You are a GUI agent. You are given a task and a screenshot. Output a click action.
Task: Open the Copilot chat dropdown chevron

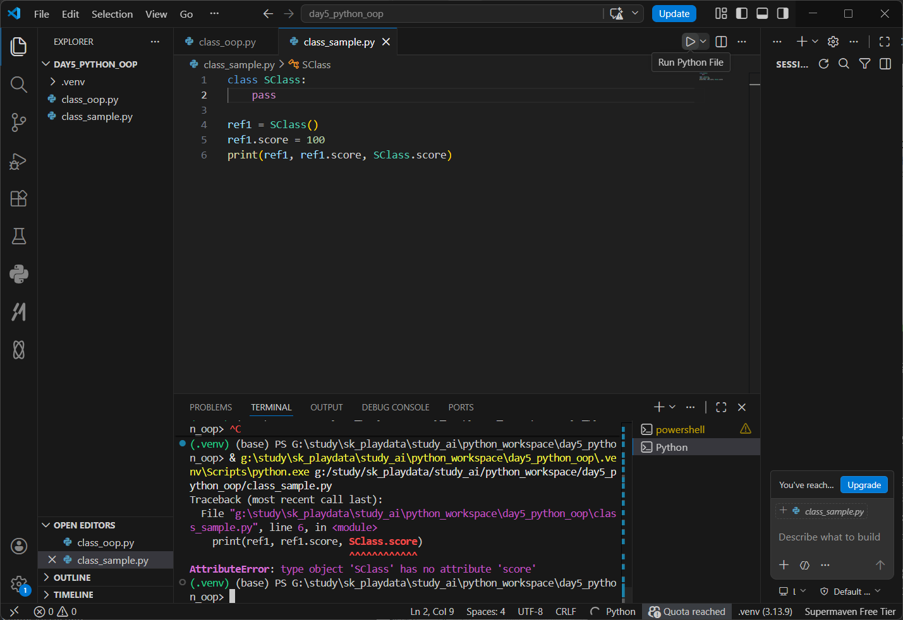[x=635, y=13]
